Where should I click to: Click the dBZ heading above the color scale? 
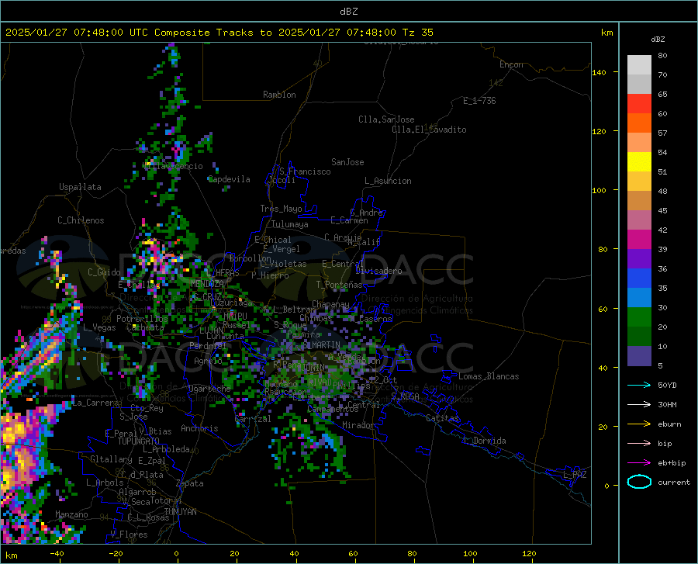coord(658,39)
